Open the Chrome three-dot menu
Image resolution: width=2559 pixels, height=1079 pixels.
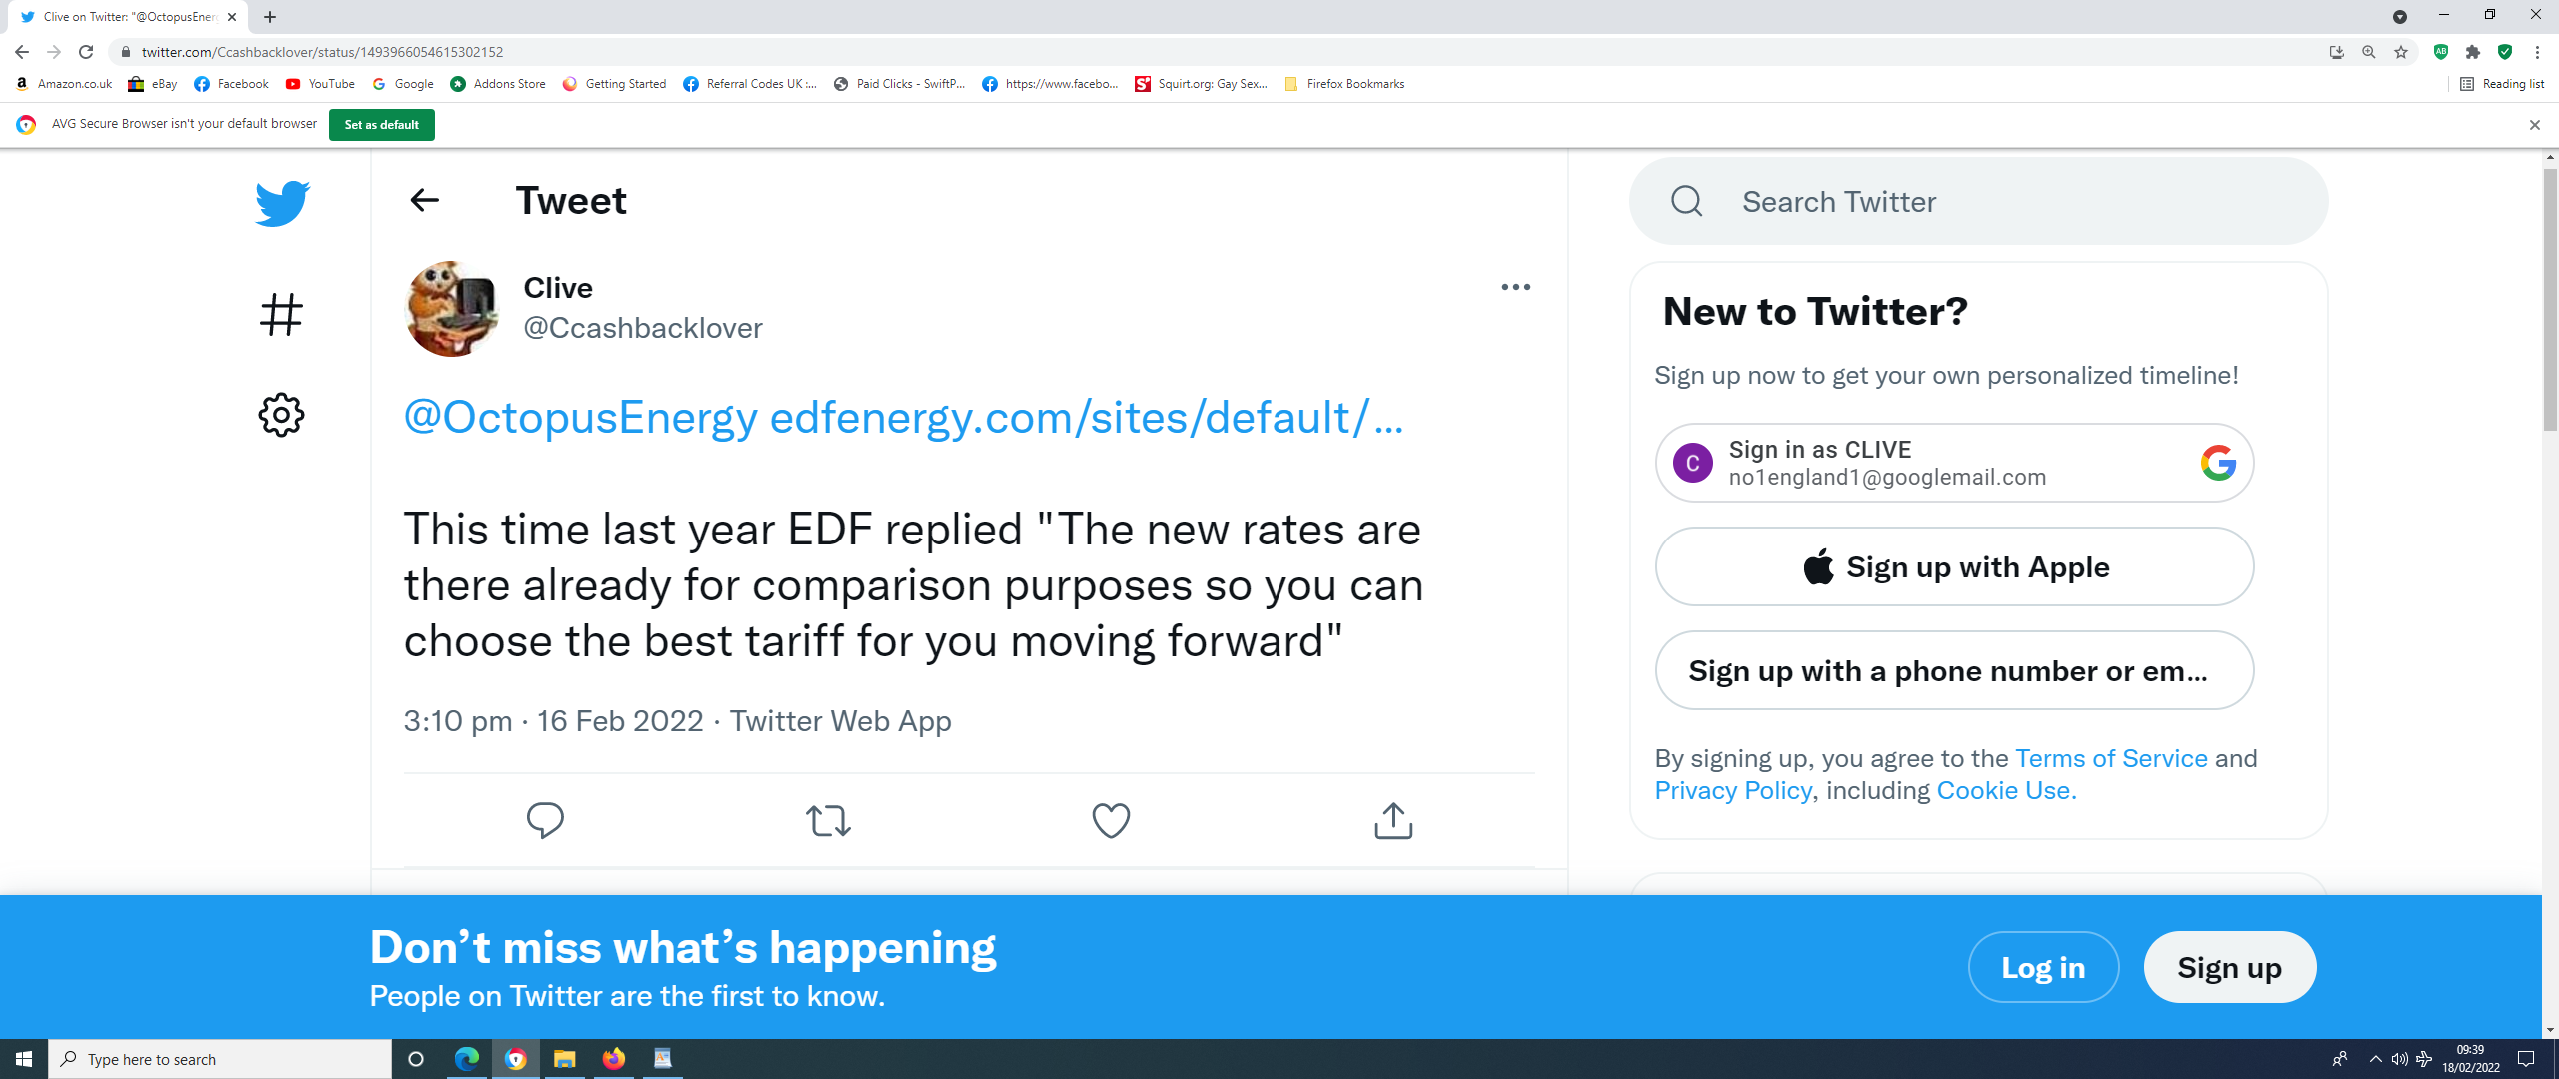point(2537,52)
